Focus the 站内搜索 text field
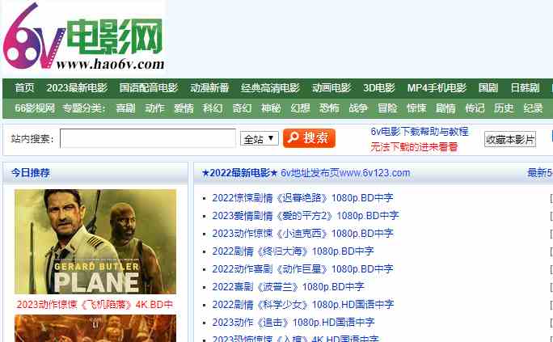Image resolution: width=553 pixels, height=342 pixels. pos(148,138)
